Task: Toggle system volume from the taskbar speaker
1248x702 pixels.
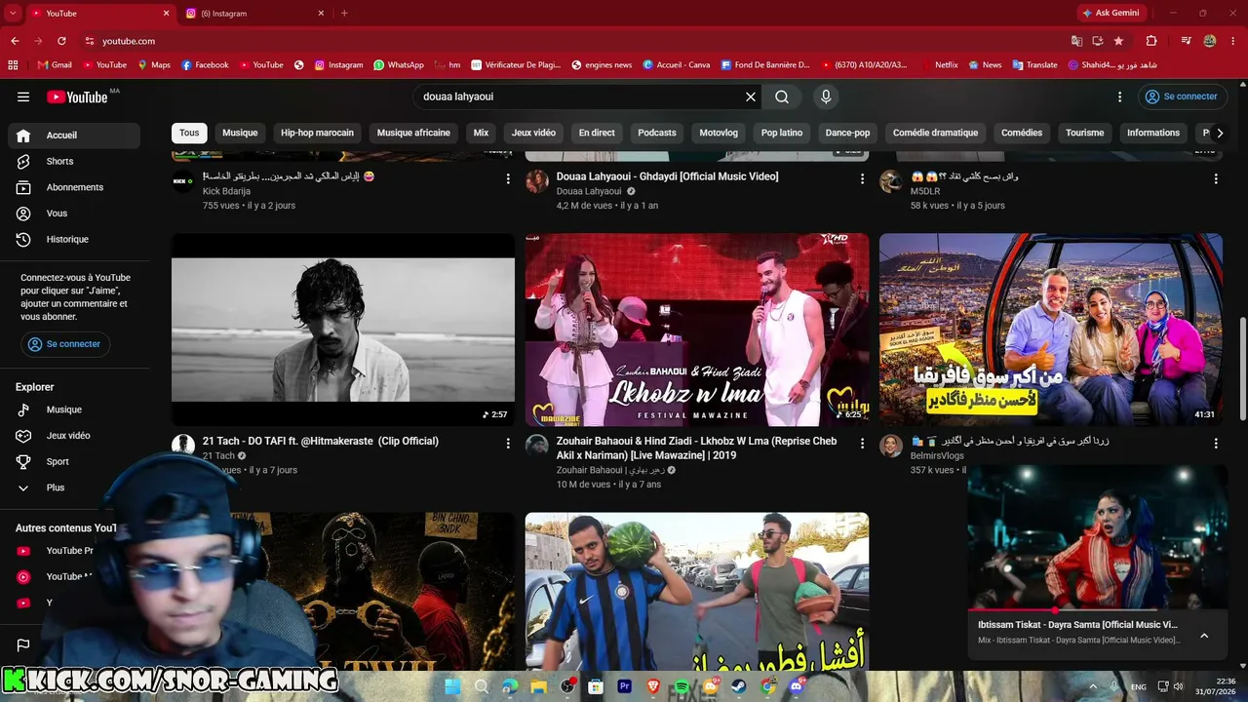Action: (x=1179, y=686)
